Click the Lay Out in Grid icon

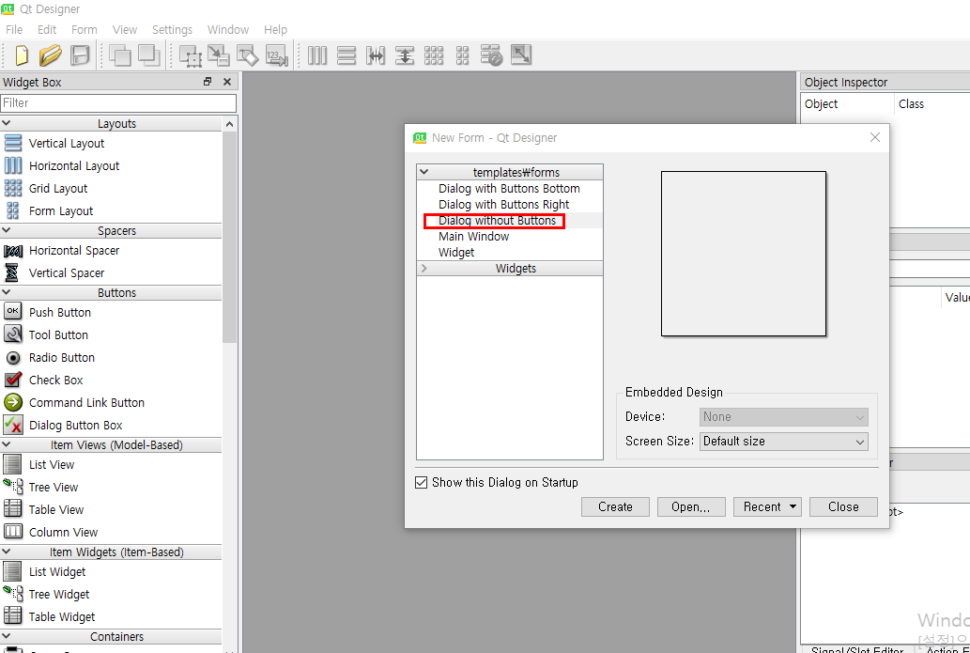point(434,55)
